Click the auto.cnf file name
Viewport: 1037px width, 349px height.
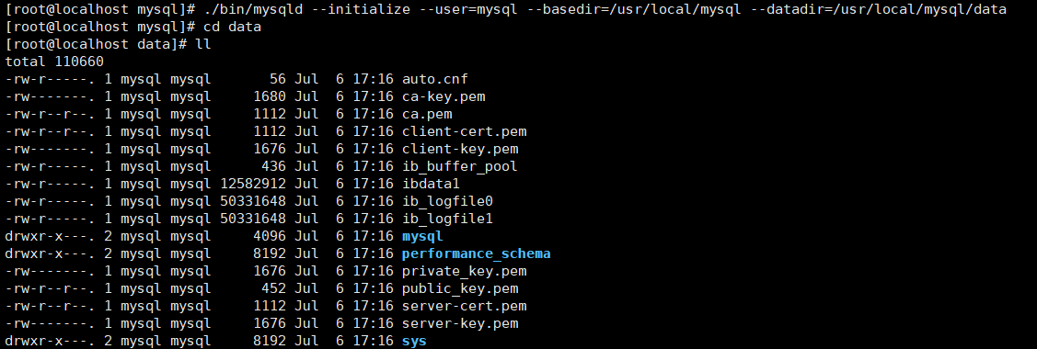click(435, 79)
